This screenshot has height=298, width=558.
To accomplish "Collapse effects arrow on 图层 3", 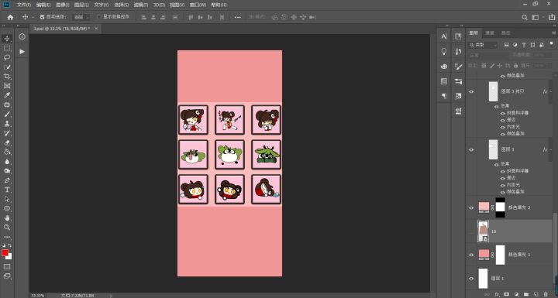I will (551, 149).
